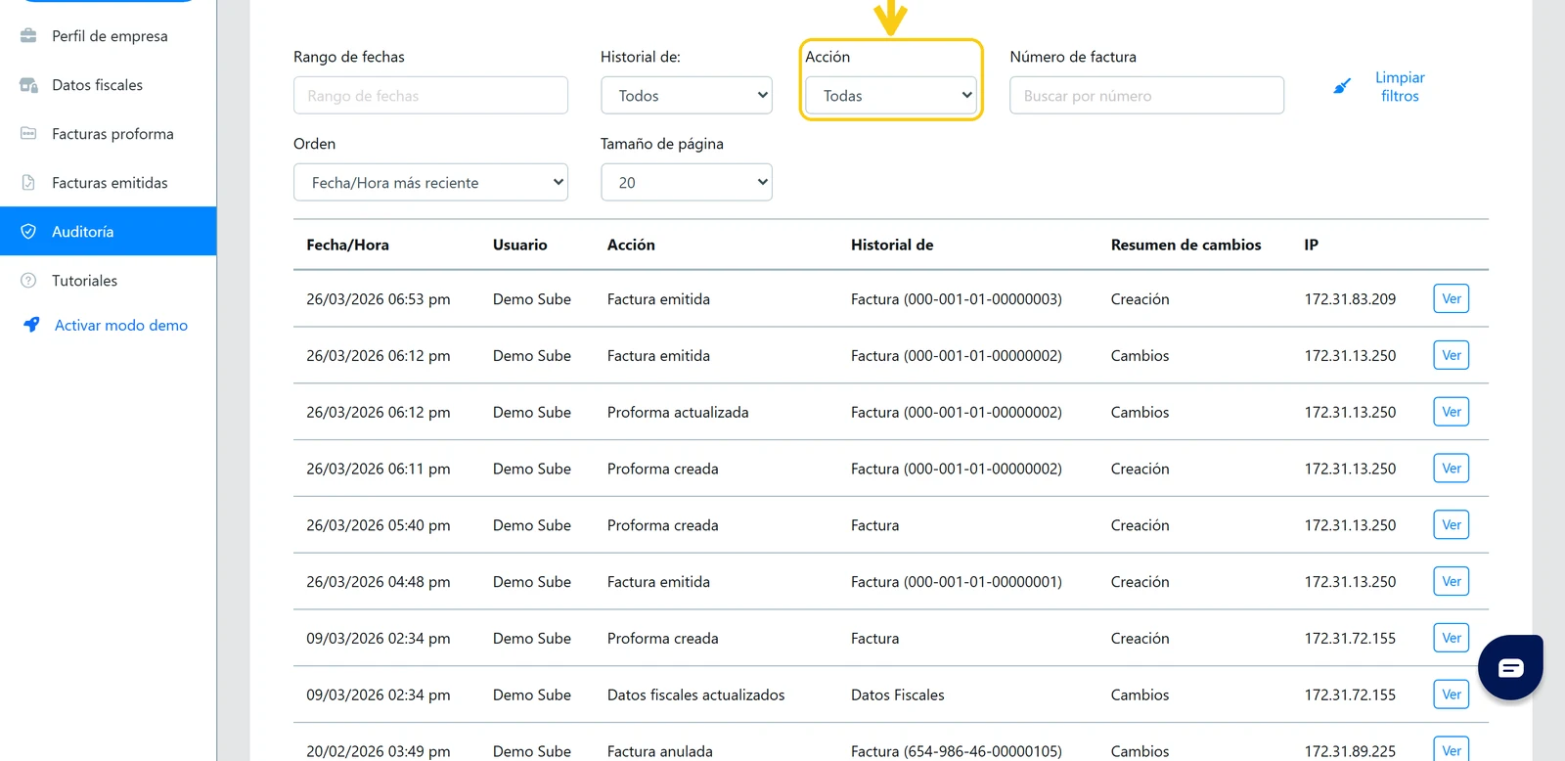Open Facturas proforma page
The height and width of the screenshot is (761, 1565).
(x=112, y=134)
